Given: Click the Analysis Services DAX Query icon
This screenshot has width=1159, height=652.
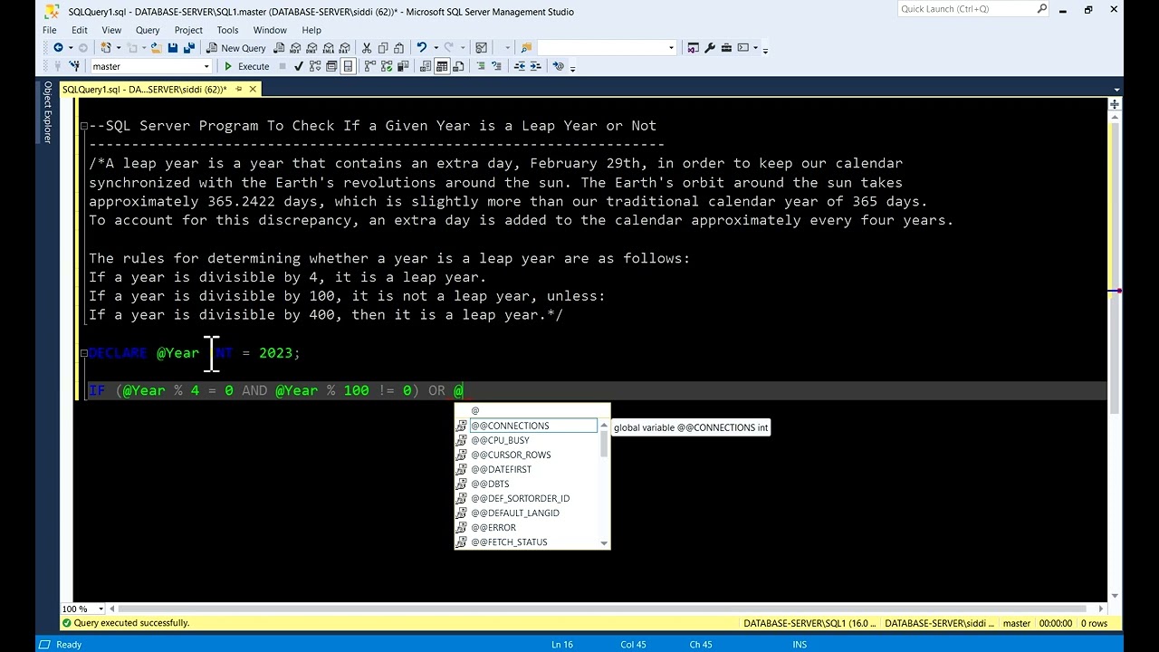Looking at the screenshot, I should [344, 47].
